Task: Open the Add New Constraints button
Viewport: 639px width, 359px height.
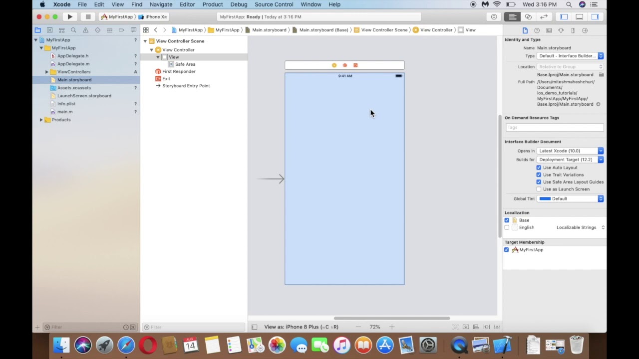Action: click(487, 327)
